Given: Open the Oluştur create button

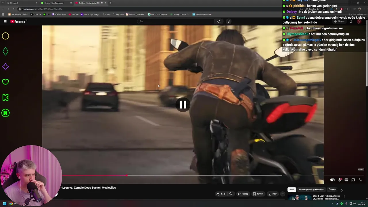Looking at the screenshot, I should pos(340,21).
